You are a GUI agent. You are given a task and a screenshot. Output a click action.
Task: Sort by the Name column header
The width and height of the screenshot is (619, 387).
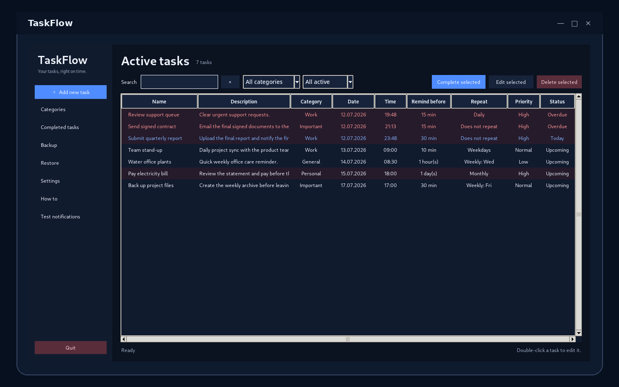pyautogui.click(x=159, y=102)
